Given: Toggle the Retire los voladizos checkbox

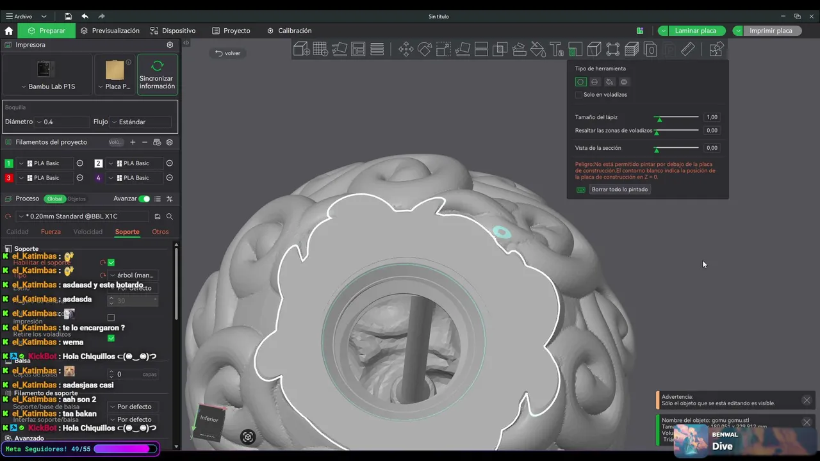Looking at the screenshot, I should pyautogui.click(x=111, y=338).
